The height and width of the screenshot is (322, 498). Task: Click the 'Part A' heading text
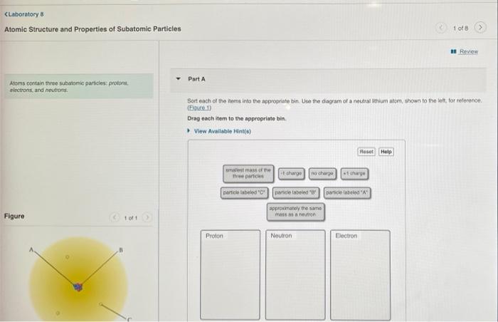(196, 79)
